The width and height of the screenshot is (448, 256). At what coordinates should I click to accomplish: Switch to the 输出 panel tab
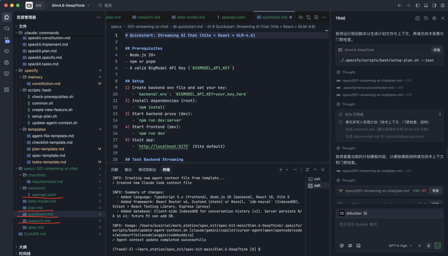(128, 169)
